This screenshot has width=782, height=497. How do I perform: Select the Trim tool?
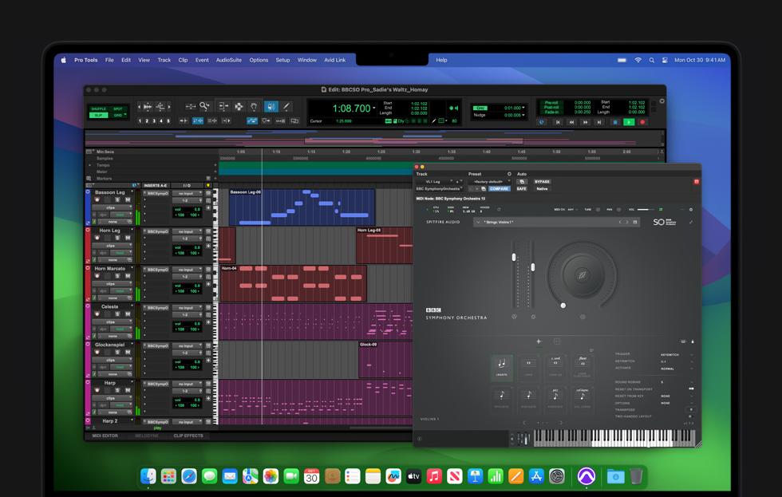(223, 106)
